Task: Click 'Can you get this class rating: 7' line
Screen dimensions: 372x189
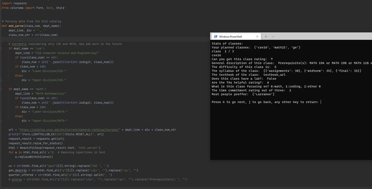Action: click(242, 59)
